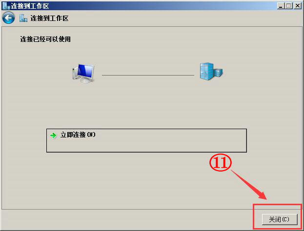Maximize the 连接到工作区 window

pos(289,6)
